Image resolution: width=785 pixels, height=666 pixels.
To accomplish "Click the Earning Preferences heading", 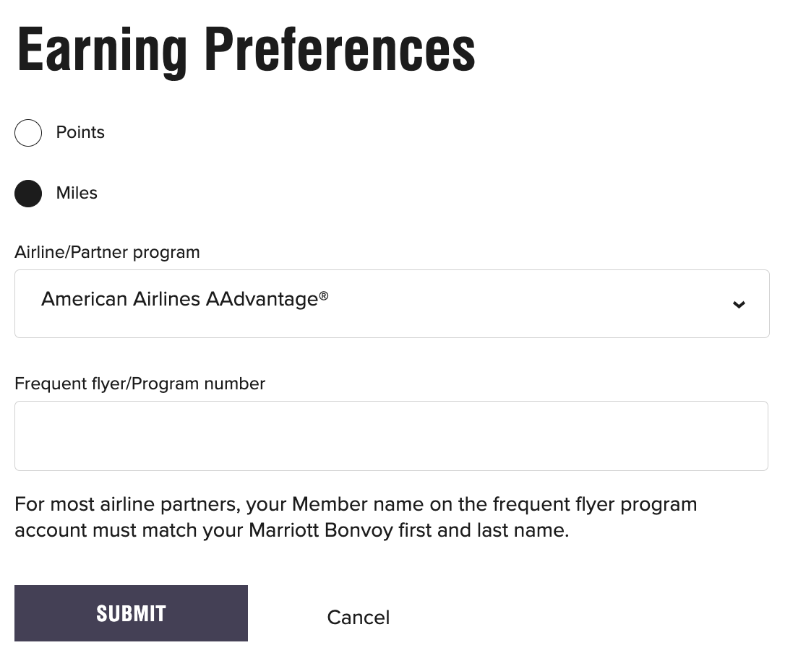I will pos(246,48).
